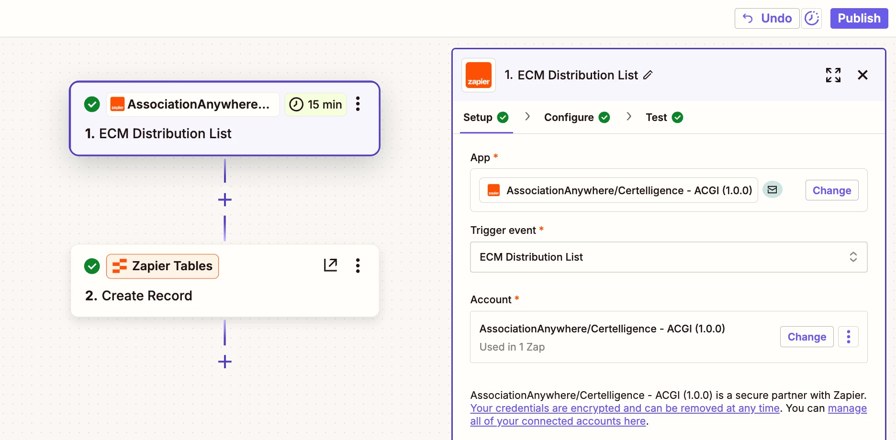Viewport: 896px width, 440px height.
Task: Open the Trigger event dropdown
Action: (669, 257)
